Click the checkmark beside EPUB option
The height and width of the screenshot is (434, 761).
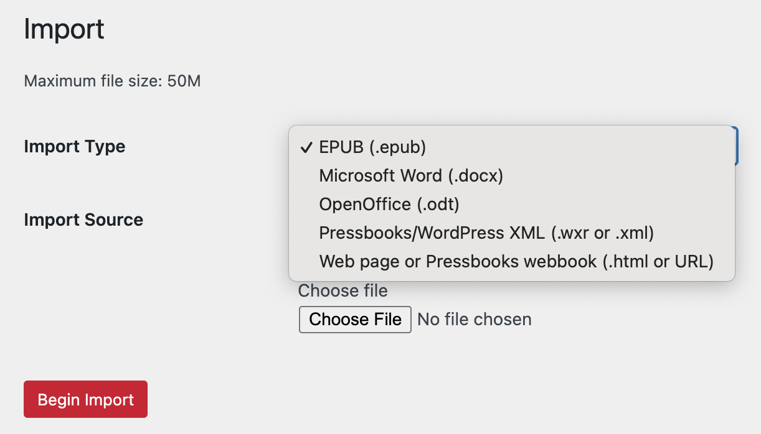coord(306,147)
